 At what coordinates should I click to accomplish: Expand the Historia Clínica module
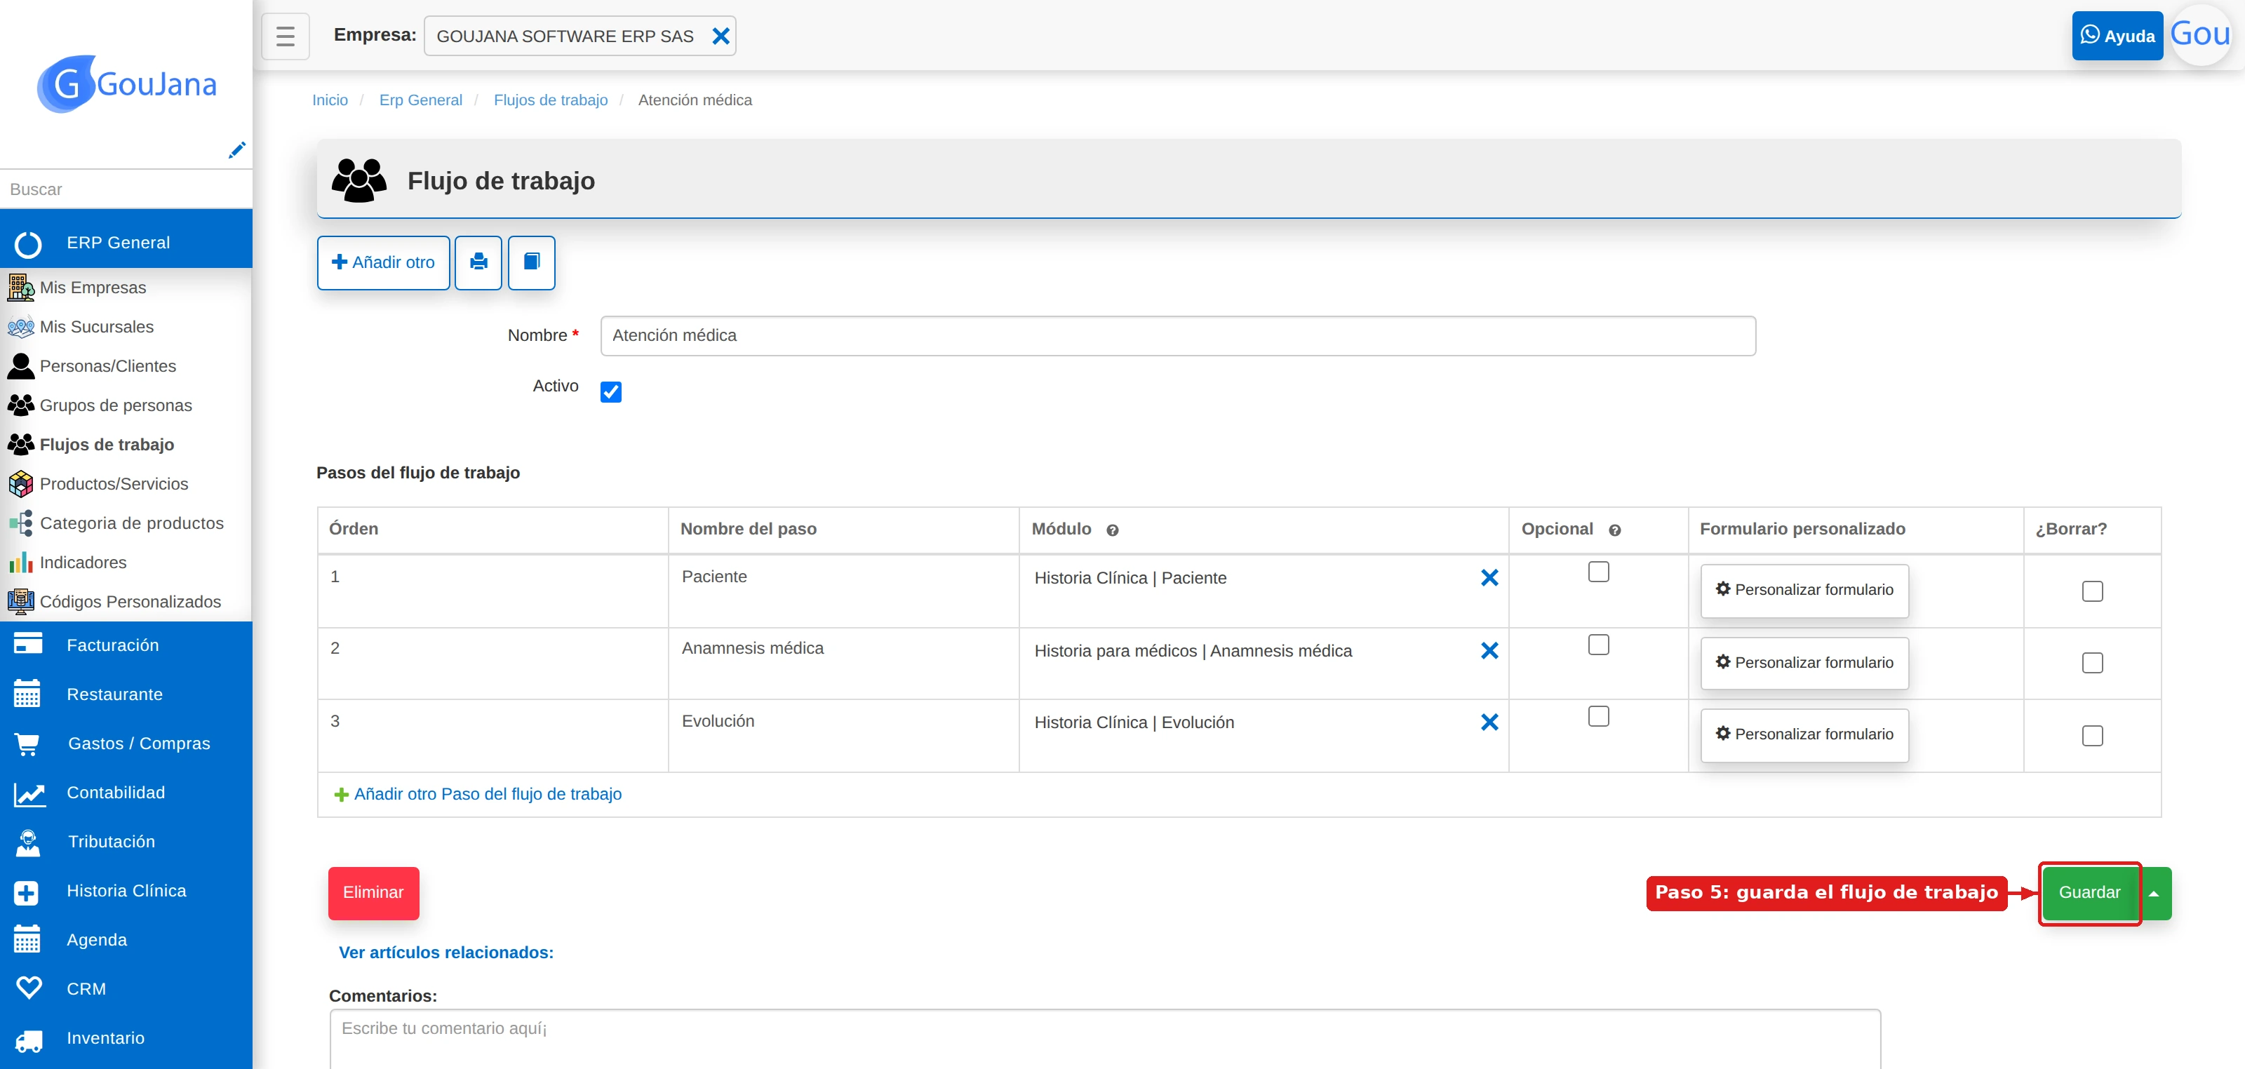tap(126, 890)
